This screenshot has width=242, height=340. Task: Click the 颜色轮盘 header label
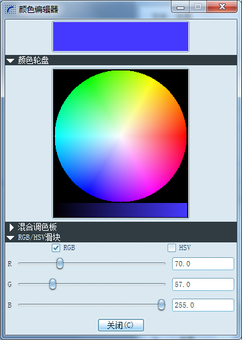[33, 60]
